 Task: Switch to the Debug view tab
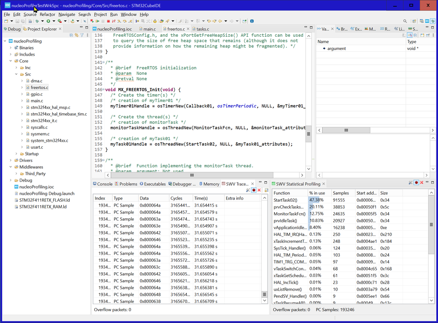click(x=12, y=29)
